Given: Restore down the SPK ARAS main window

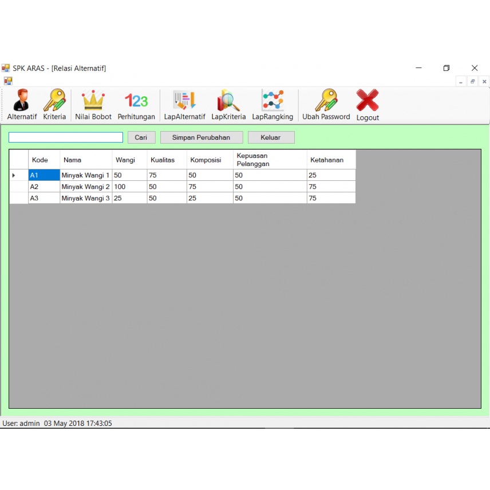Looking at the screenshot, I should click(446, 68).
